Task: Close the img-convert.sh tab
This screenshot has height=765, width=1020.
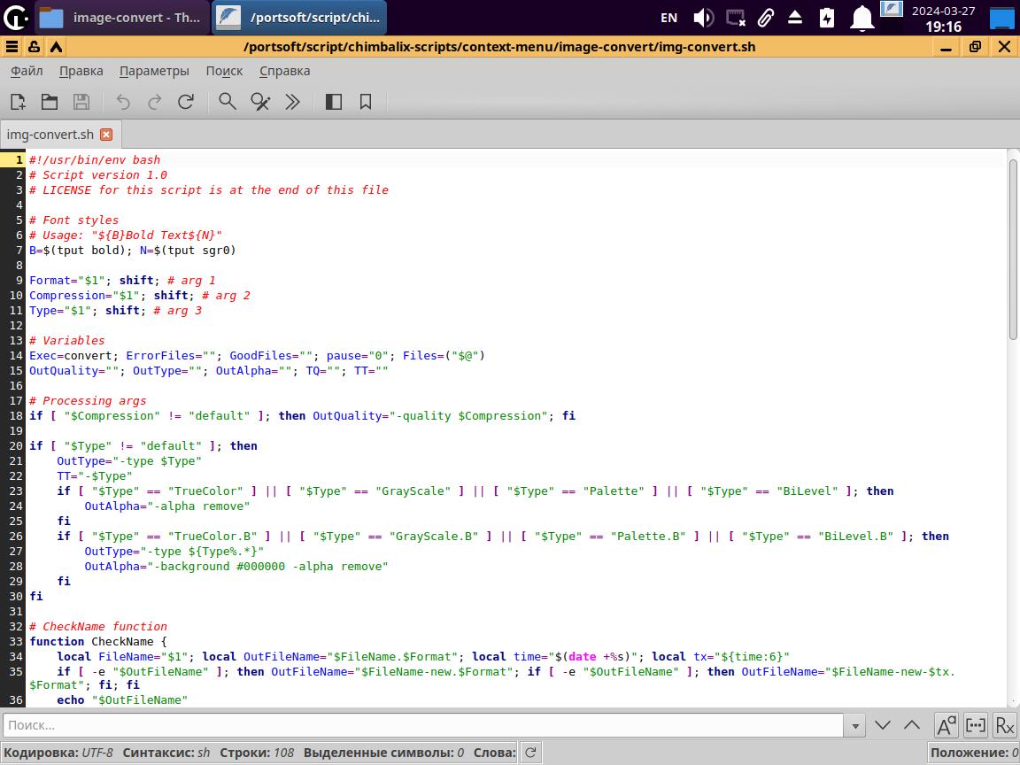Action: (106, 135)
